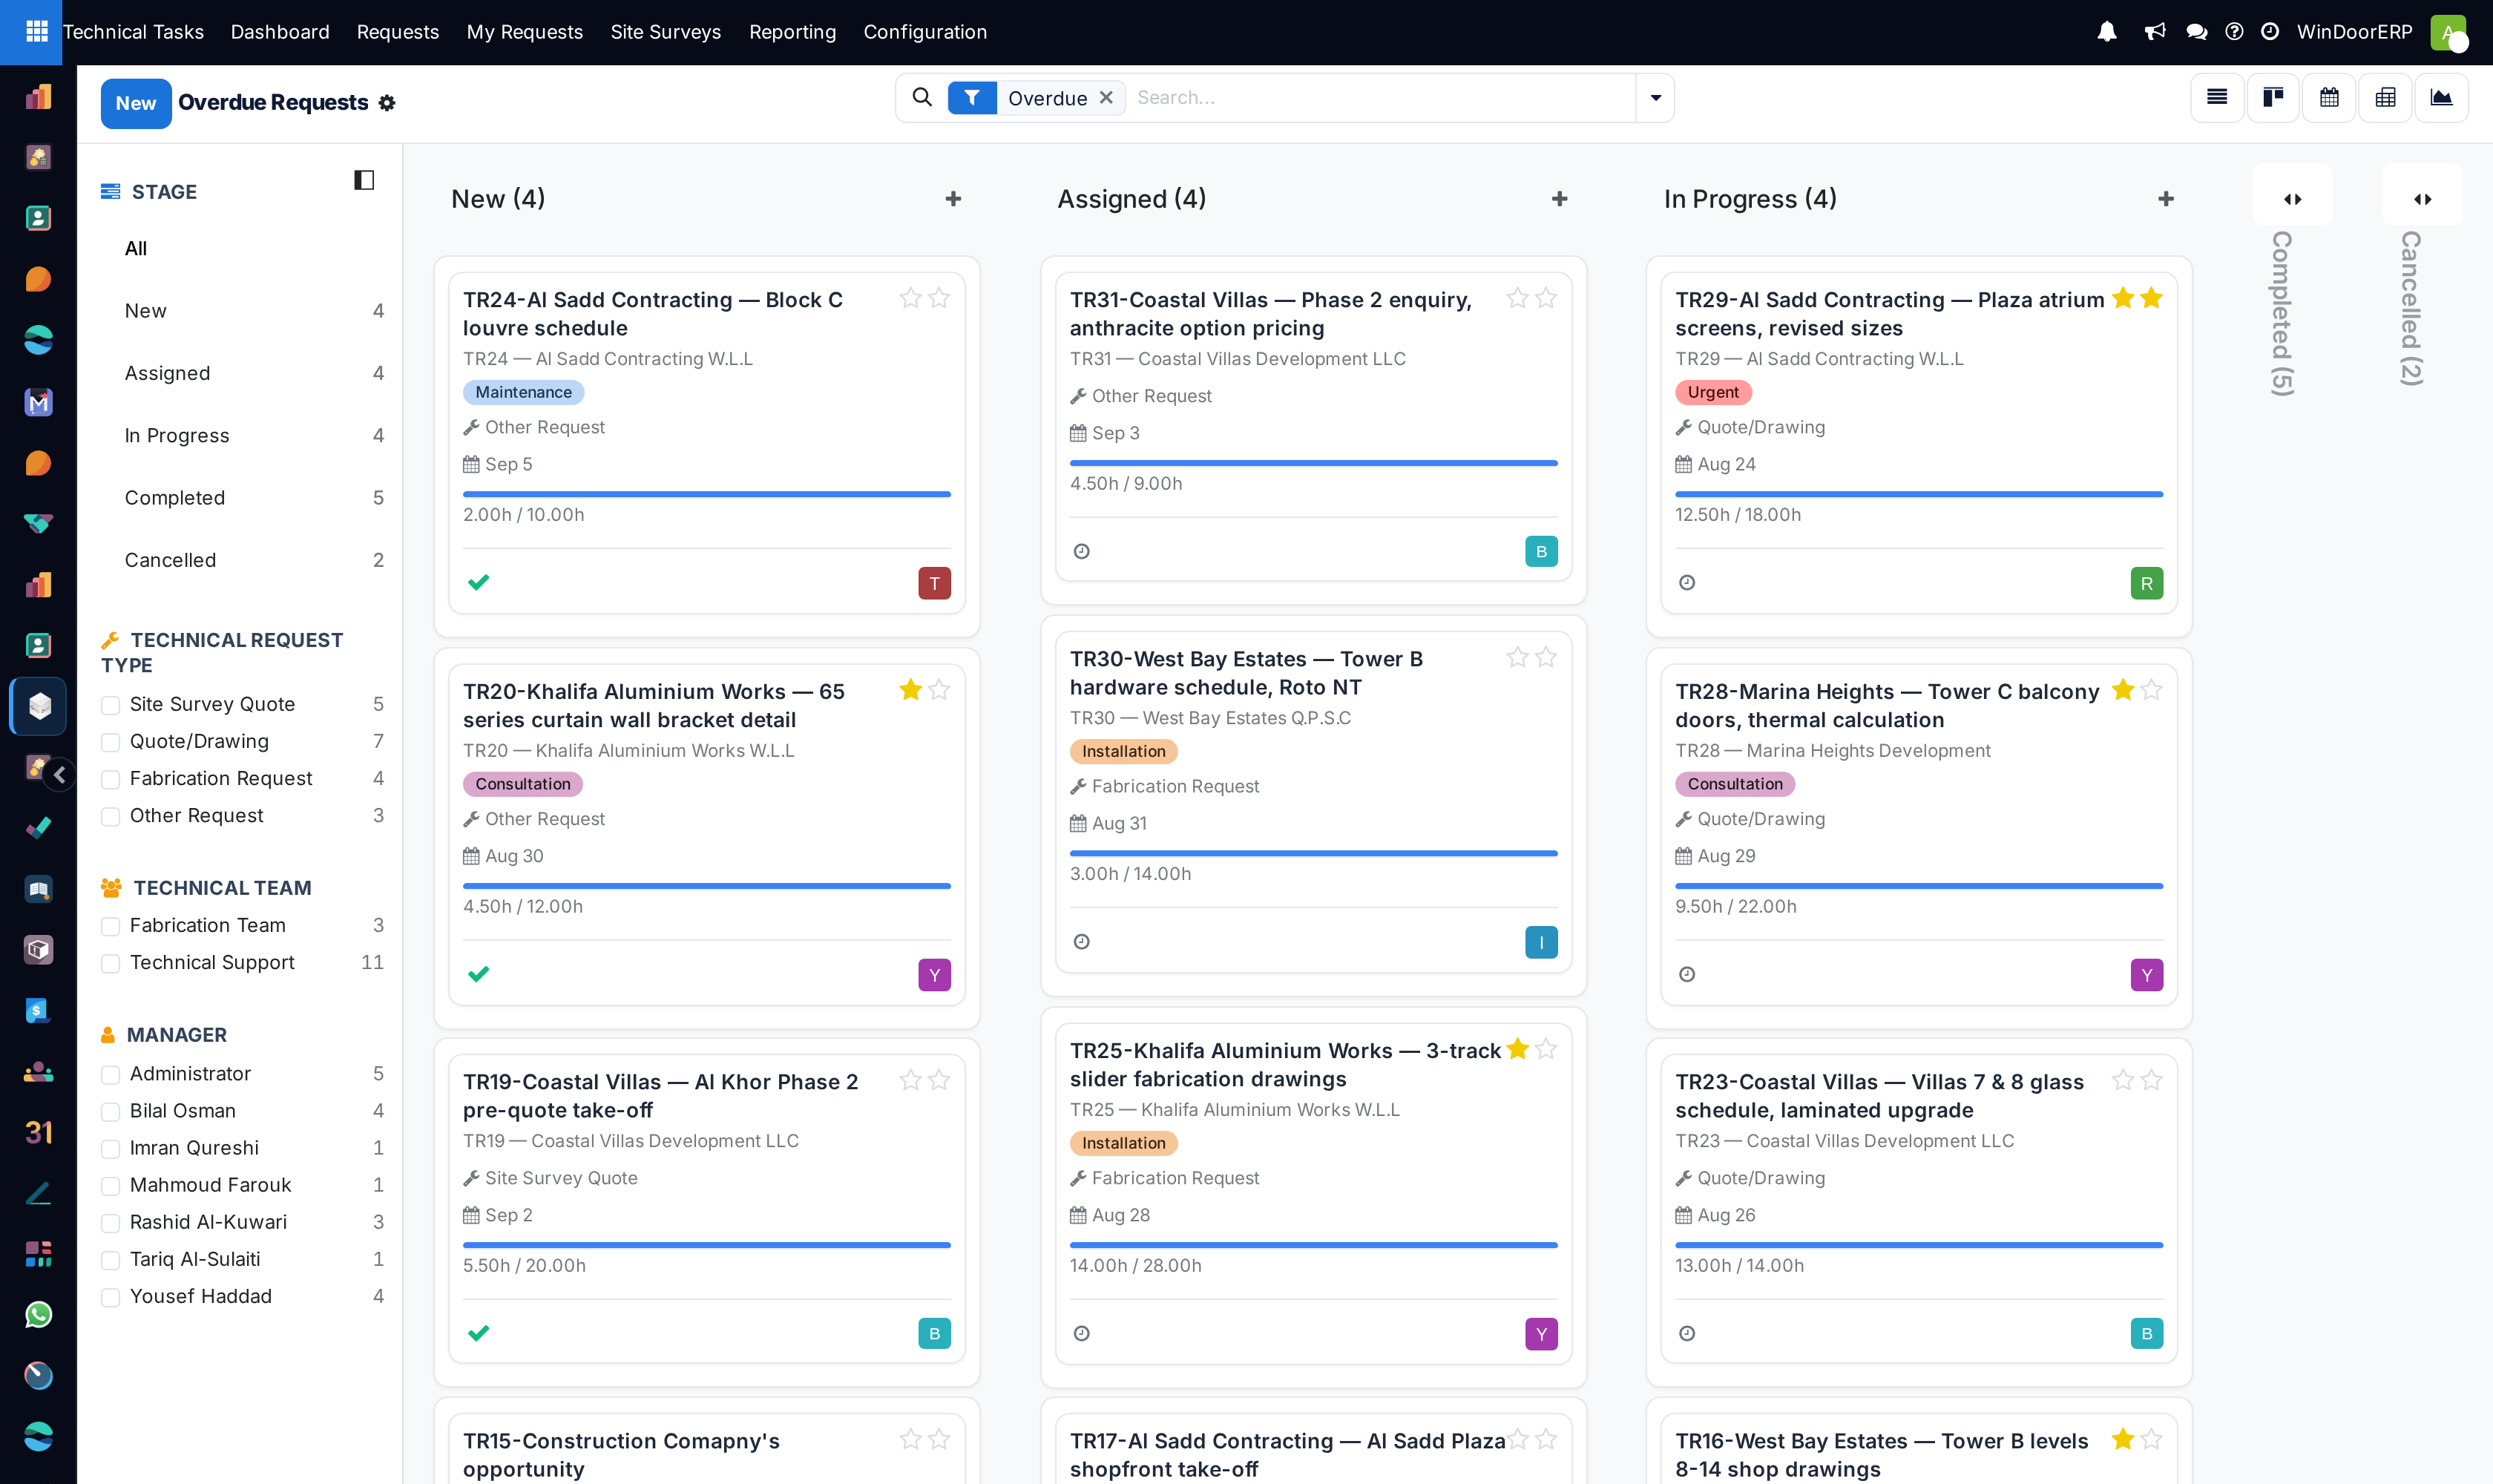Filter by manager Bilal Osman

click(x=111, y=1111)
